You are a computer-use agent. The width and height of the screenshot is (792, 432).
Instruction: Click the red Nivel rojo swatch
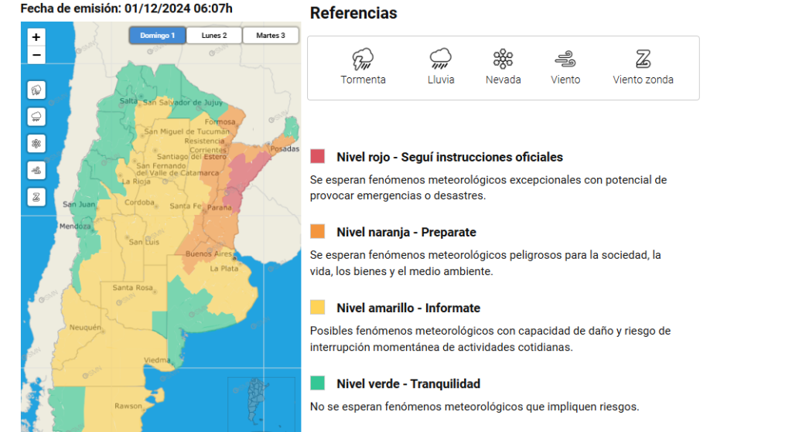click(x=317, y=156)
